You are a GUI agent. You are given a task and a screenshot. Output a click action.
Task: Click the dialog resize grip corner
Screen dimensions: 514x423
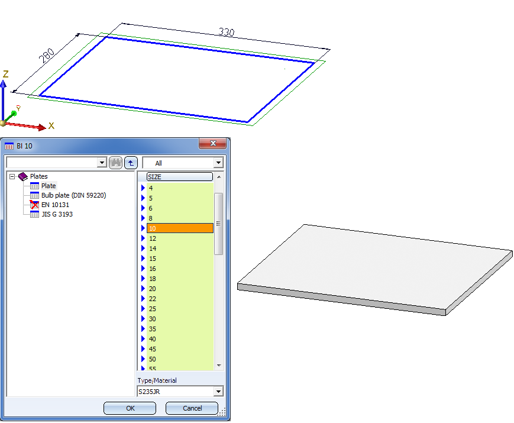pos(222,412)
